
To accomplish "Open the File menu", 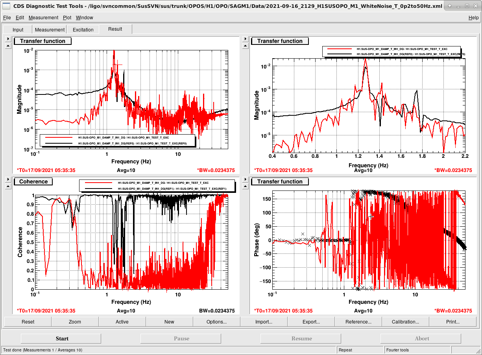I will click(7, 18).
